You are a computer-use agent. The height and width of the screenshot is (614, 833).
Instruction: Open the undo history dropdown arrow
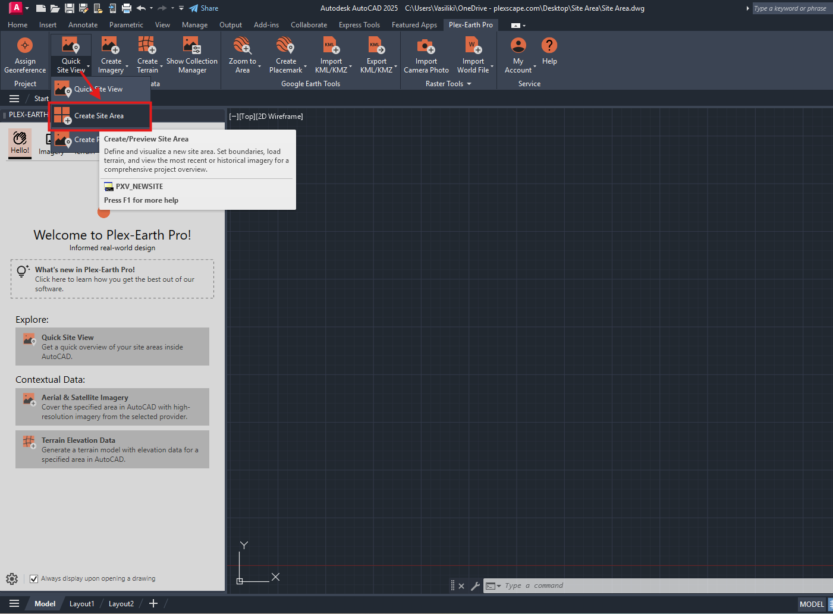(151, 8)
